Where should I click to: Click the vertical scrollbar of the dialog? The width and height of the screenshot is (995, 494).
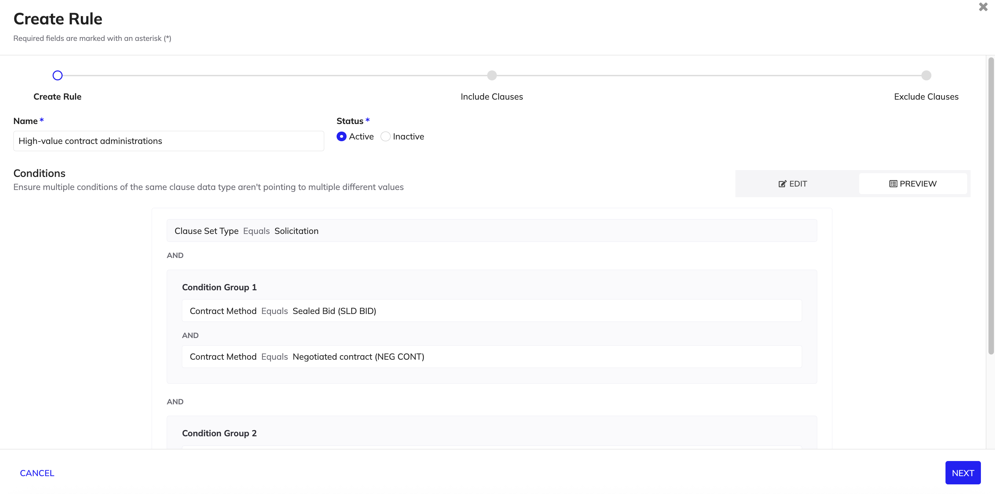[991, 206]
